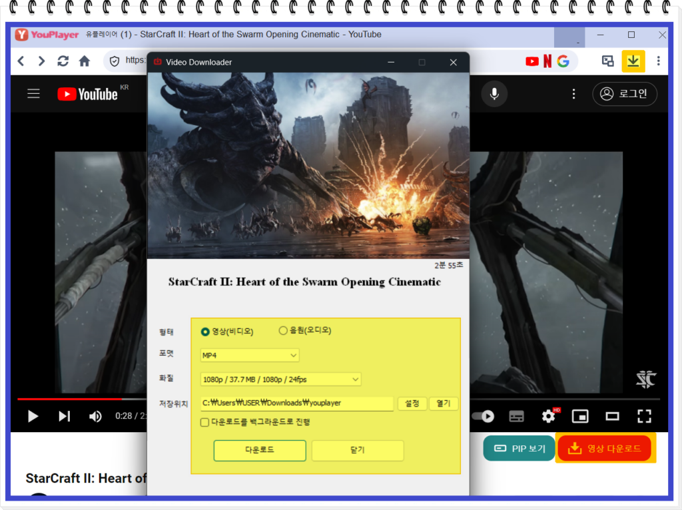Click '2분 55초' duration text
Viewport: 682px width, 510px height.
pos(448,265)
